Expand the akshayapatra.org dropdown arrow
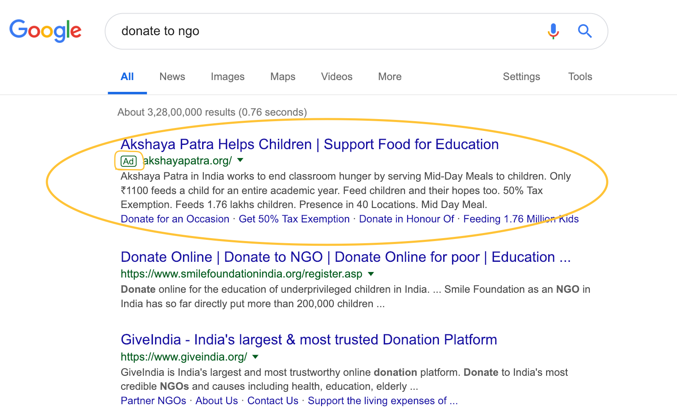The image size is (677, 408). 240,160
